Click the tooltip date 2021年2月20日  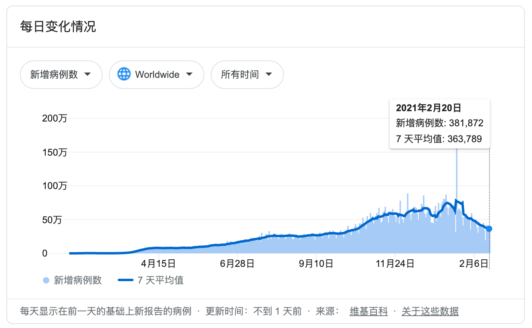coord(428,108)
